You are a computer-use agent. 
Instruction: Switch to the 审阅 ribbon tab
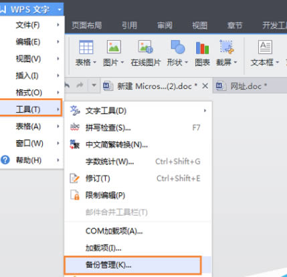tap(165, 25)
